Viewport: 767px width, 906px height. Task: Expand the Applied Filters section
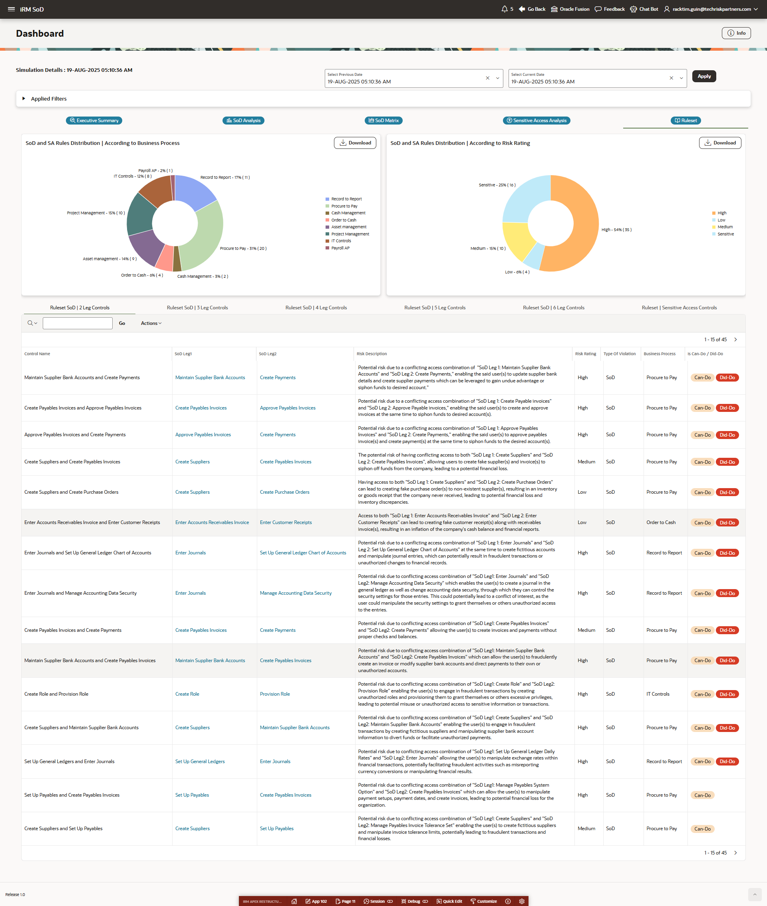24,99
